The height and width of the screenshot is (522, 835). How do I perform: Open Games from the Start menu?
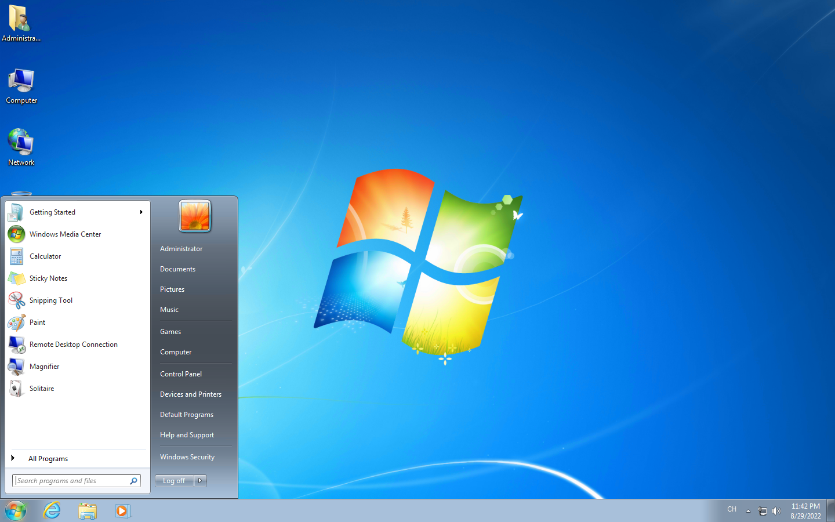170,332
